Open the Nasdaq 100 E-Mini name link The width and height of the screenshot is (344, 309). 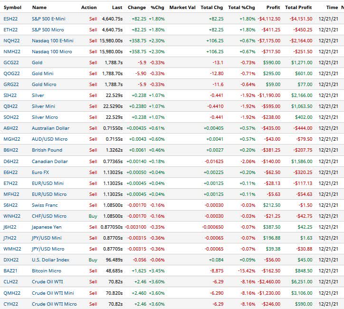[53, 41]
